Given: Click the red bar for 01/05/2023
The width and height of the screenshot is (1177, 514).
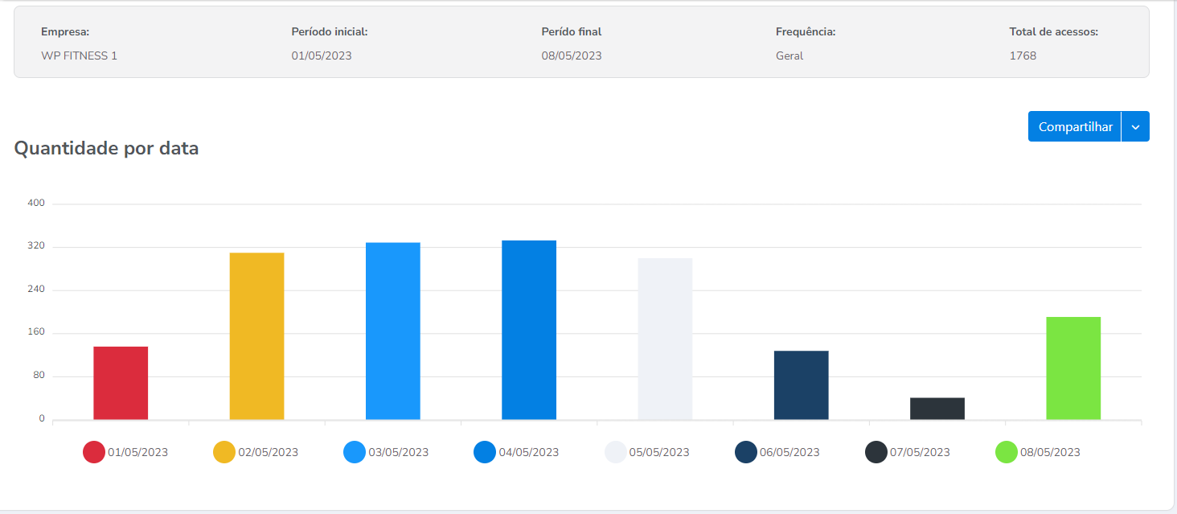Looking at the screenshot, I should pyautogui.click(x=121, y=383).
